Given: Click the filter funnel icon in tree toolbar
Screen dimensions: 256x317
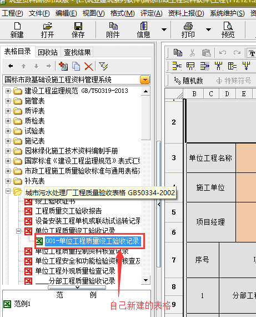Looking at the screenshot, I should pyautogui.click(x=103, y=66).
